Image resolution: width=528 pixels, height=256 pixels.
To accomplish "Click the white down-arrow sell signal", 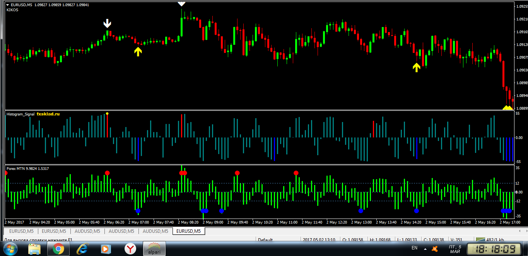I will [107, 24].
